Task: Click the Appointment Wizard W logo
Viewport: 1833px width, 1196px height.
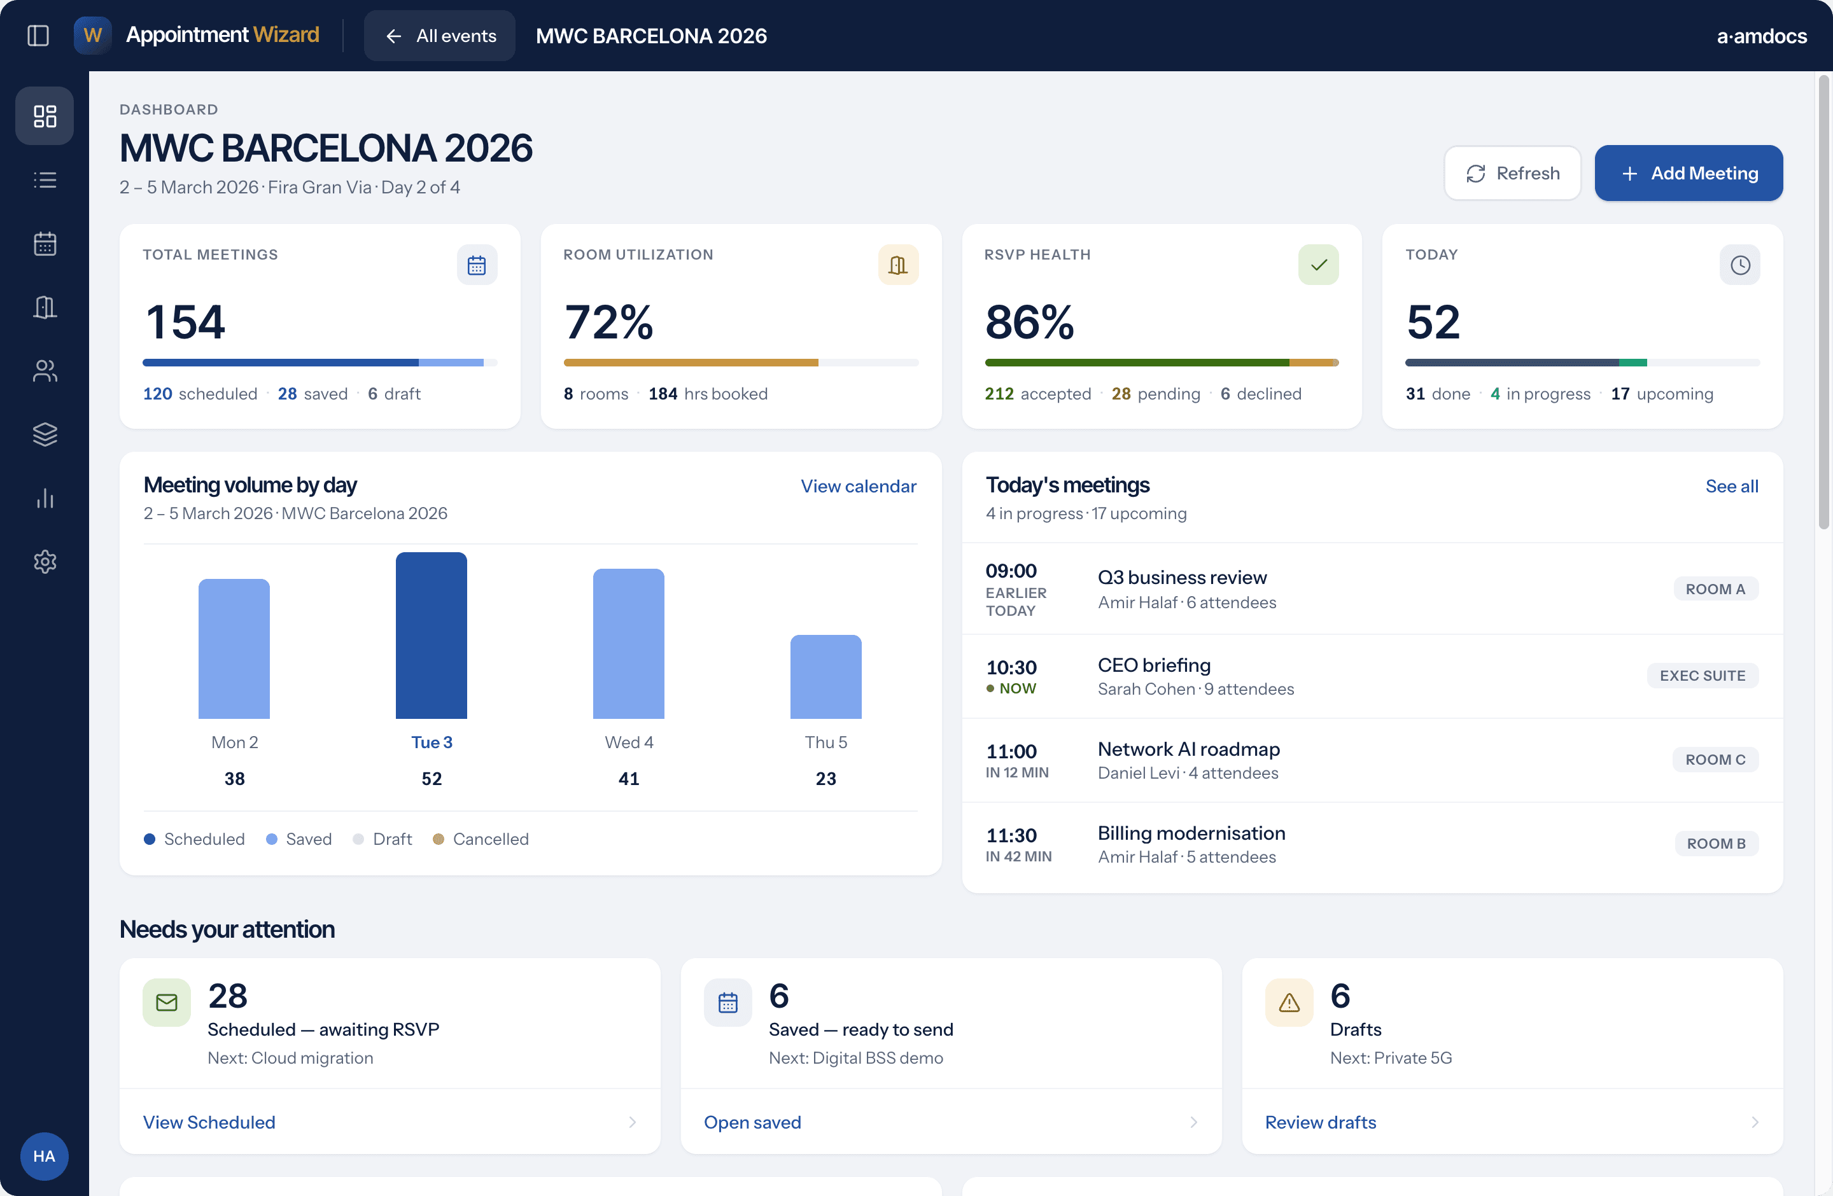Action: (x=92, y=36)
